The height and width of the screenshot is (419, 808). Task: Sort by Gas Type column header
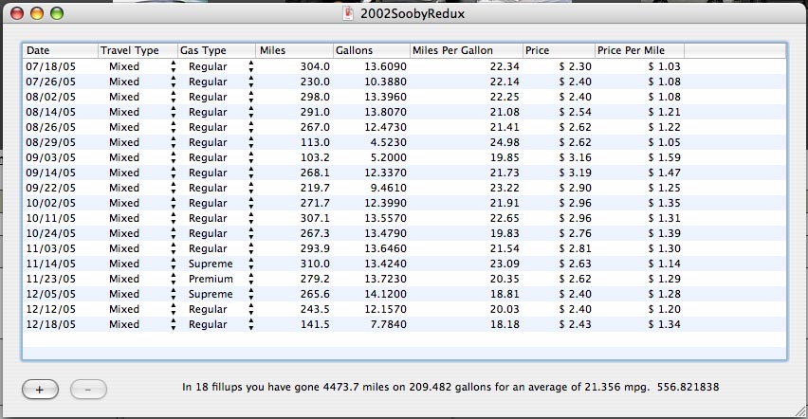coord(216,50)
